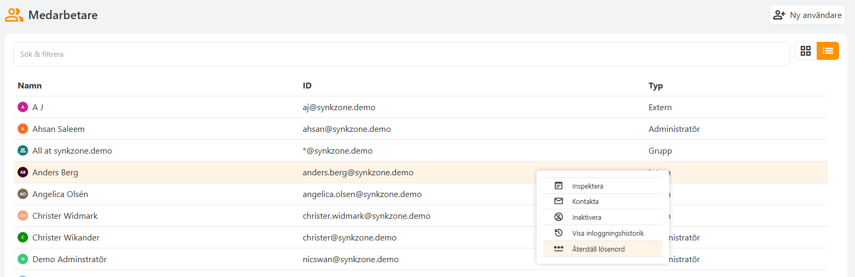Switch to grid view icon
The width and height of the screenshot is (855, 277).
(x=806, y=51)
